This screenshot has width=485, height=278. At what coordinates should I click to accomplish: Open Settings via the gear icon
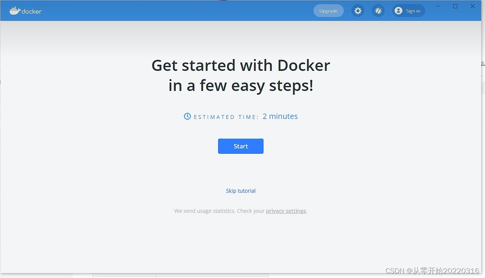click(358, 11)
